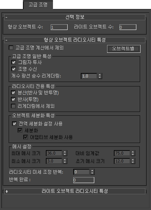
Task: Toggle the 반사(투명) checkbox
Action: 13,99
